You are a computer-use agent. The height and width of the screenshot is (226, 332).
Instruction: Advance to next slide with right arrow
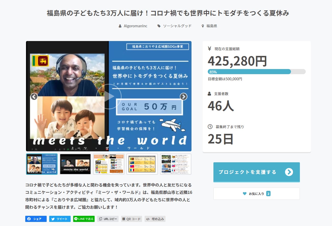coord(183,97)
